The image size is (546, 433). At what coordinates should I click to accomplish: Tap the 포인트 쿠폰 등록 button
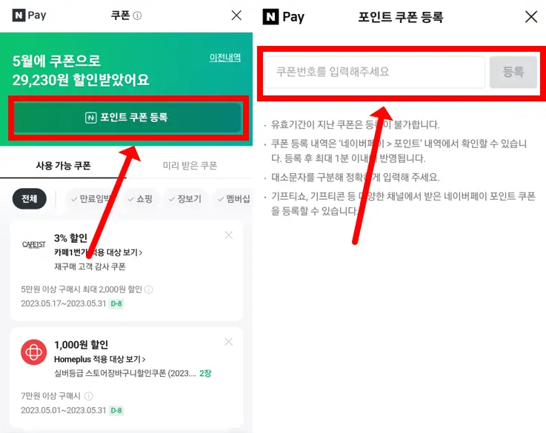coord(127,117)
